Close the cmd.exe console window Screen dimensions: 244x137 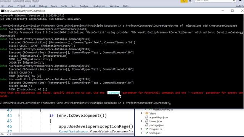tap(242, 11)
